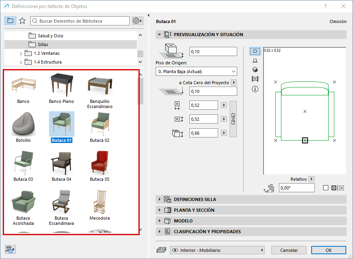353x259 pixels.
Task: Select the Salud y Ocio folder
Action: 50,36
